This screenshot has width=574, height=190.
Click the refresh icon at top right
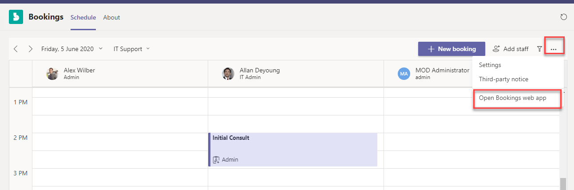pos(564,17)
